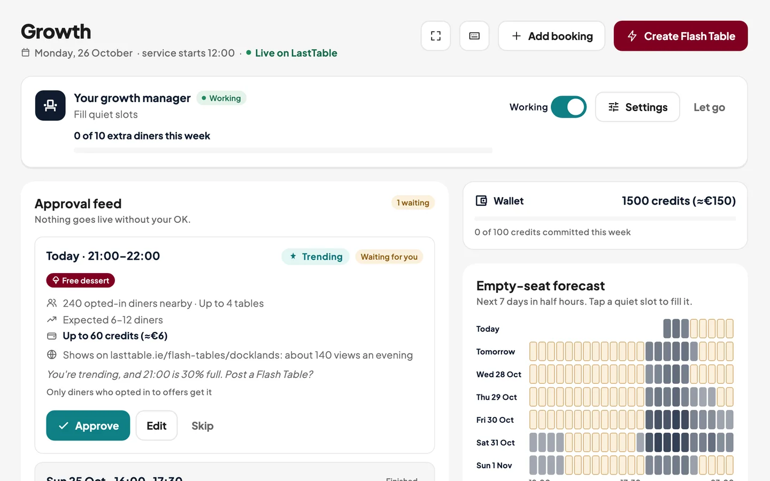Click the first dark slot in Today row
Image resolution: width=770 pixels, height=481 pixels.
click(x=667, y=328)
